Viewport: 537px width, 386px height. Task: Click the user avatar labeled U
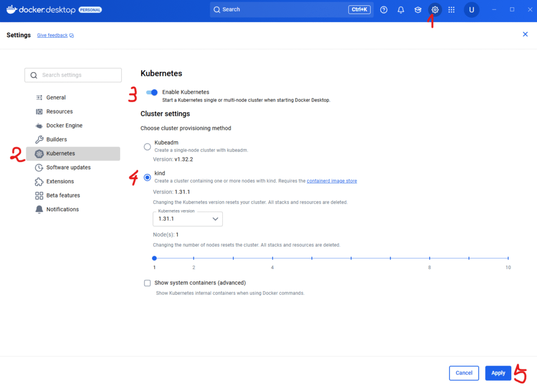[471, 9]
